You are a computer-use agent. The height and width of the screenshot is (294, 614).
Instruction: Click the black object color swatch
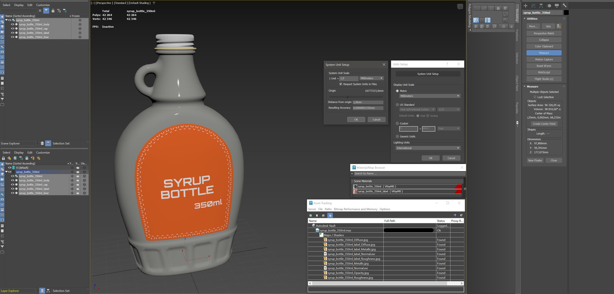coord(566,13)
